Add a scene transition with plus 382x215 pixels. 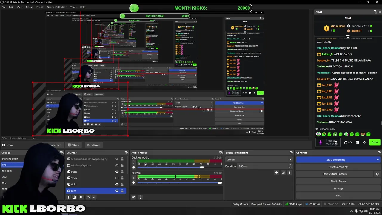[276, 172]
